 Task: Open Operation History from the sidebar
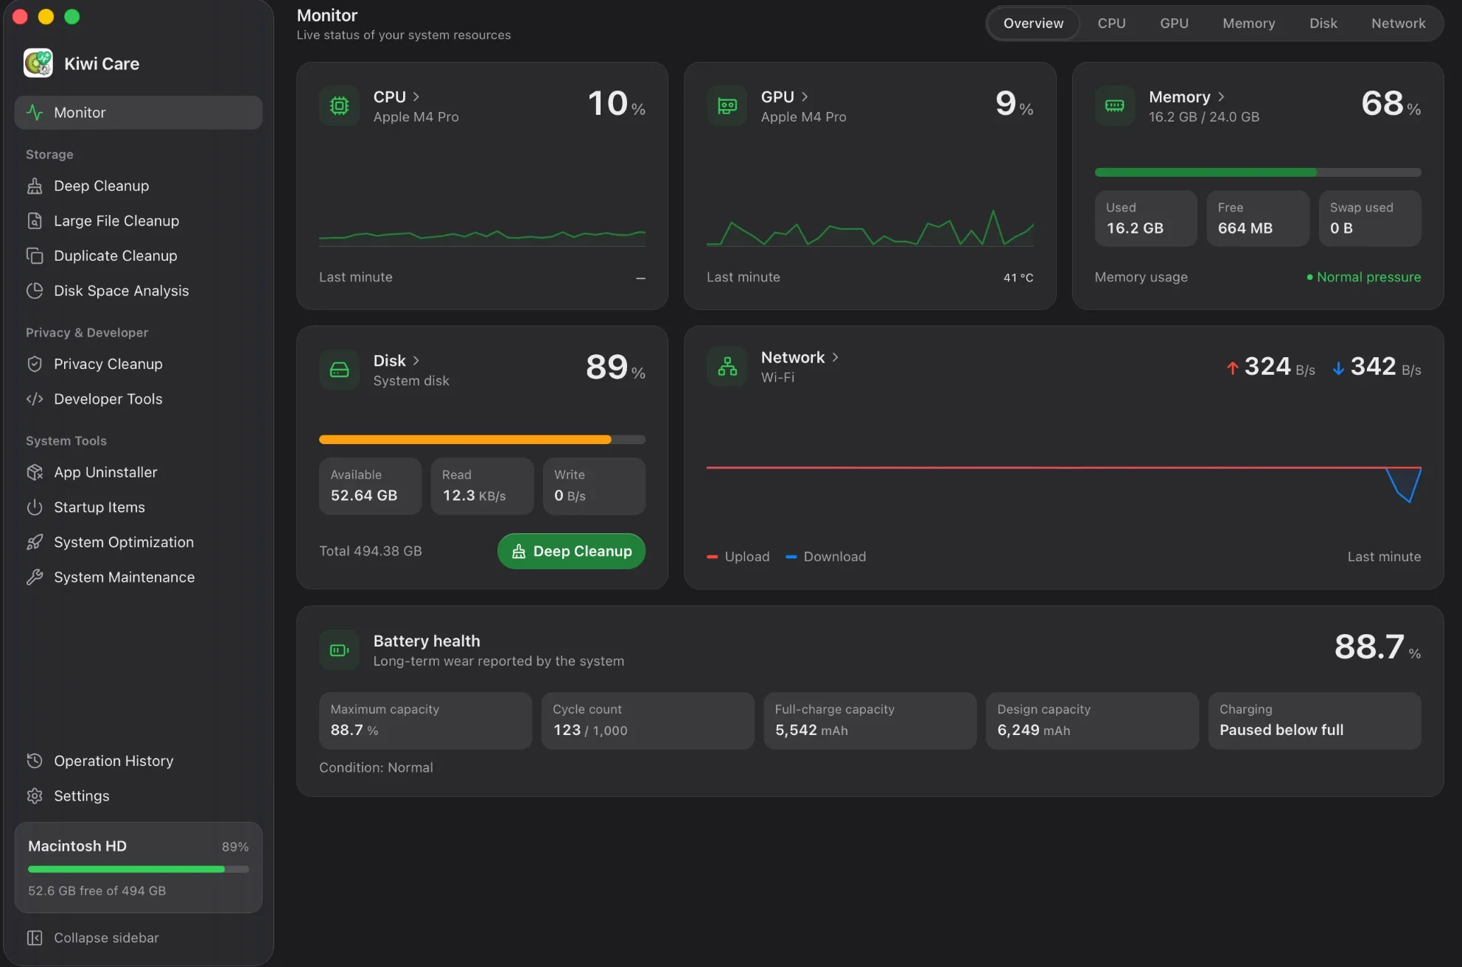click(139, 761)
